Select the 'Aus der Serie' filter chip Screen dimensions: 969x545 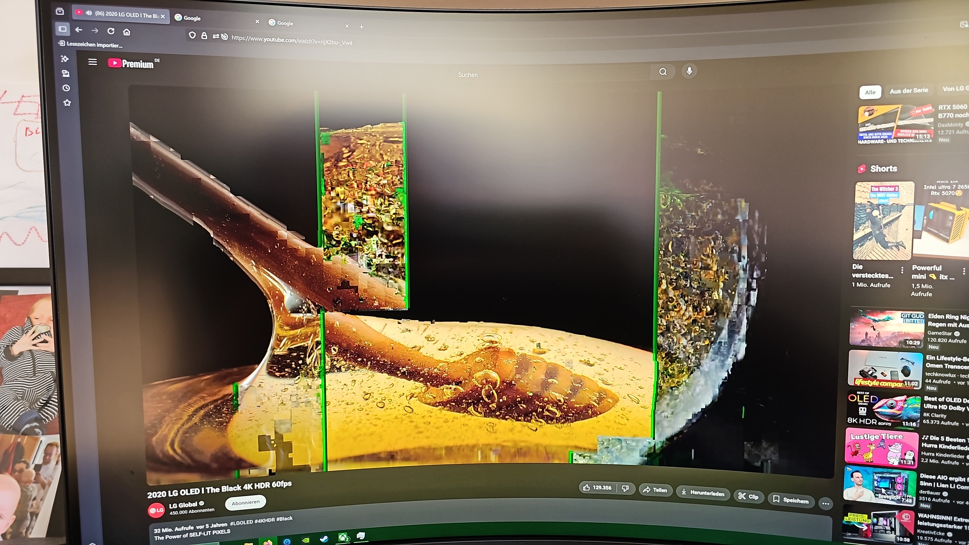tap(908, 91)
